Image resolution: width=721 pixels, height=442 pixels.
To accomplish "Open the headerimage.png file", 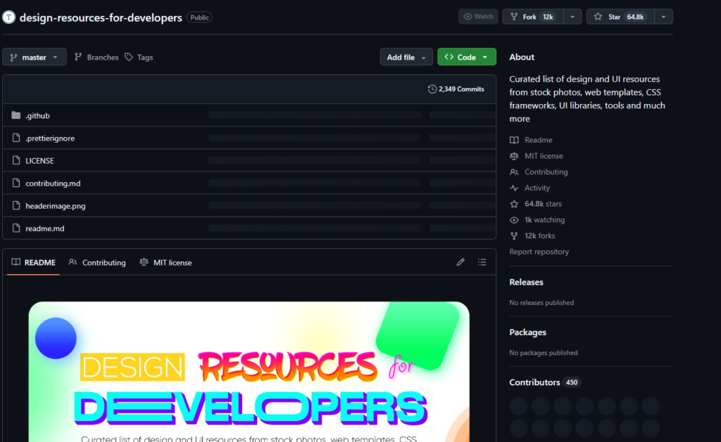I will 55,206.
